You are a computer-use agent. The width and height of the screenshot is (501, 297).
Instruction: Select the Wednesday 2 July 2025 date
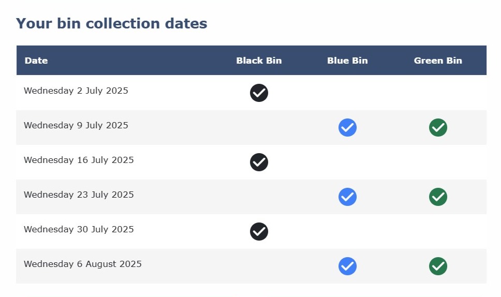(x=76, y=91)
